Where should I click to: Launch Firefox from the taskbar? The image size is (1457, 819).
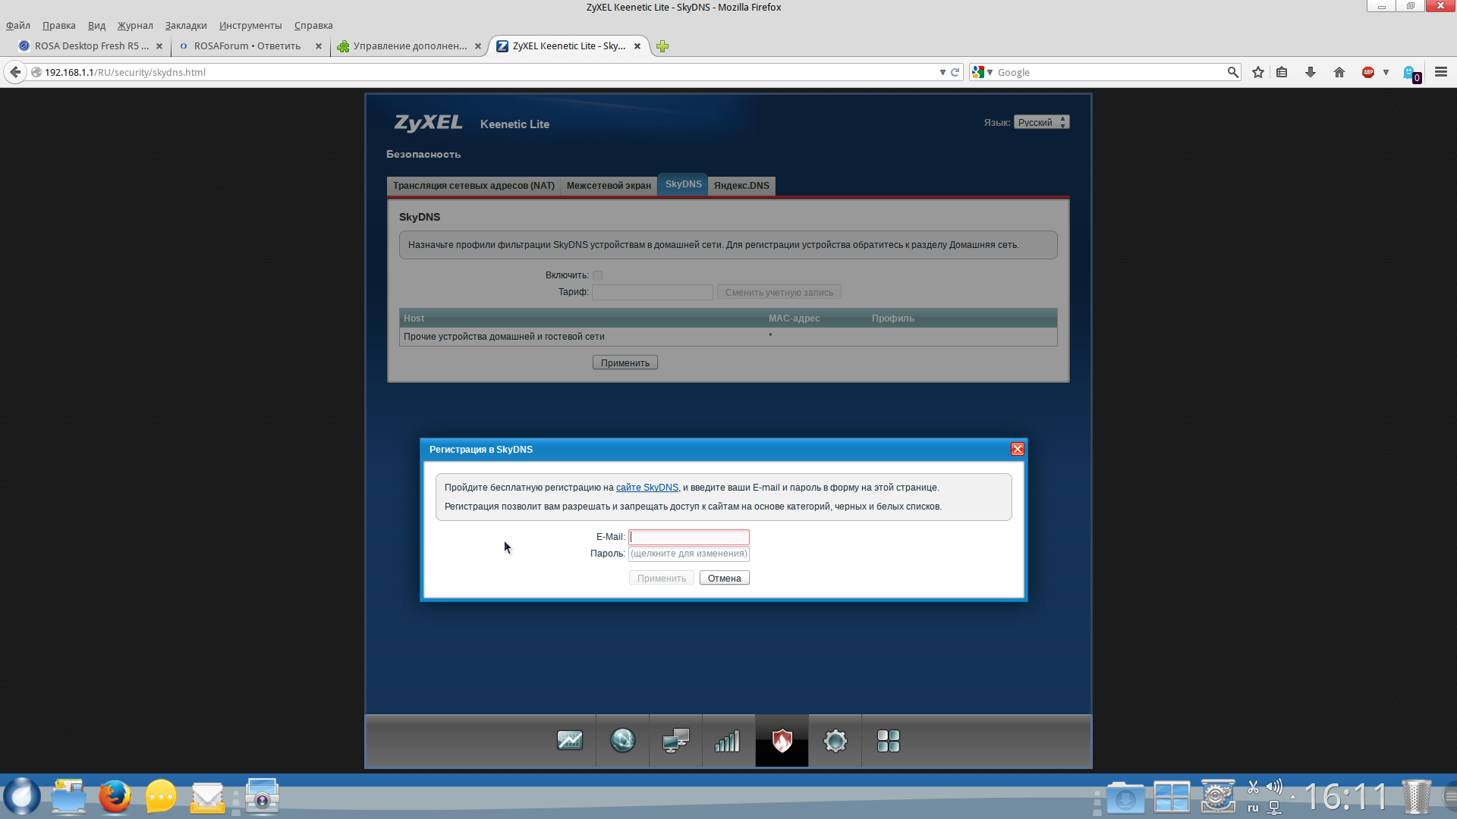pyautogui.click(x=115, y=797)
